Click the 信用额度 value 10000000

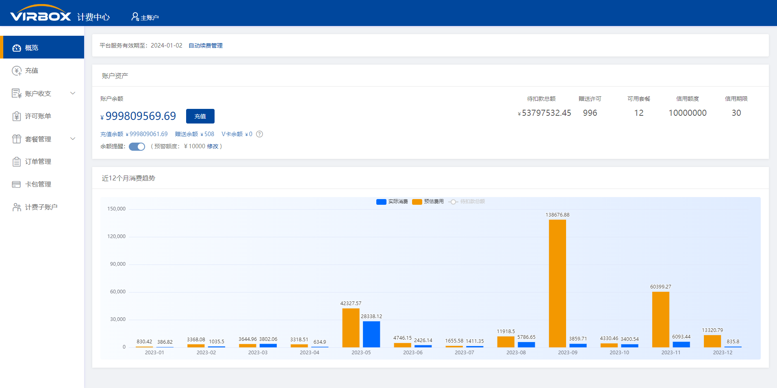click(x=688, y=113)
